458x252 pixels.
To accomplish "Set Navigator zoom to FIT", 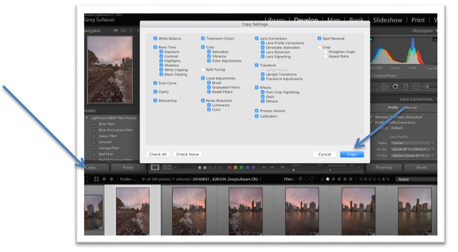I will point(115,30).
